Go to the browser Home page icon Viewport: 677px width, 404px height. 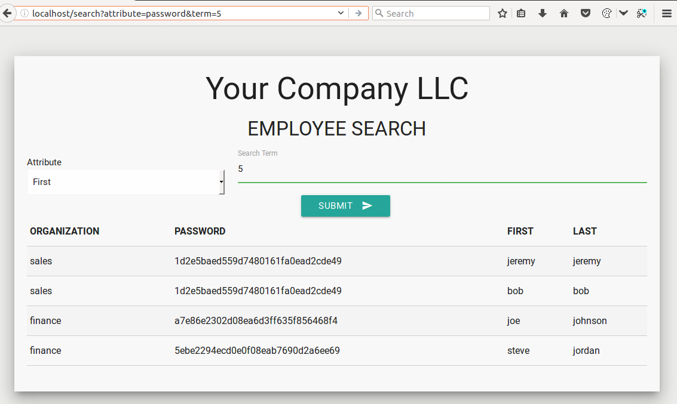pos(564,13)
